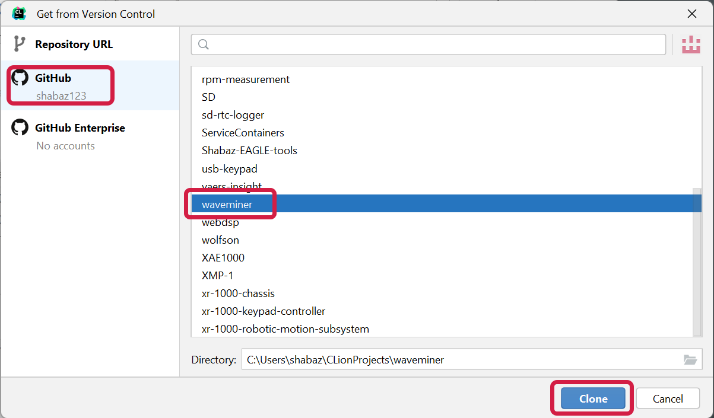Select the xr-1000-keypad-controller repository
The height and width of the screenshot is (418, 714).
(442, 311)
